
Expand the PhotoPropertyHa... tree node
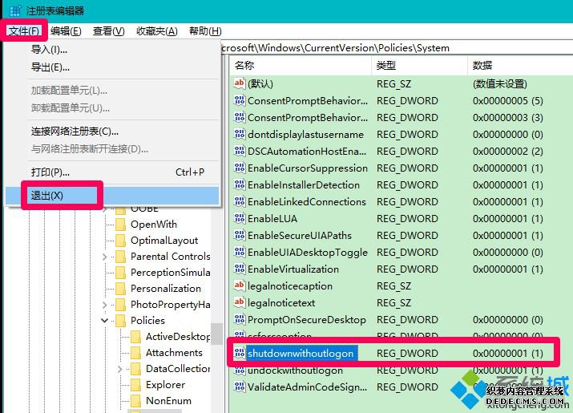pyautogui.click(x=104, y=305)
